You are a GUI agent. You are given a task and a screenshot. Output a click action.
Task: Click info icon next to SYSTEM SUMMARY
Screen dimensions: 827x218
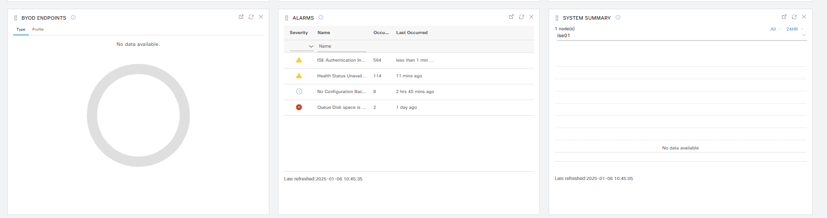[x=618, y=17]
